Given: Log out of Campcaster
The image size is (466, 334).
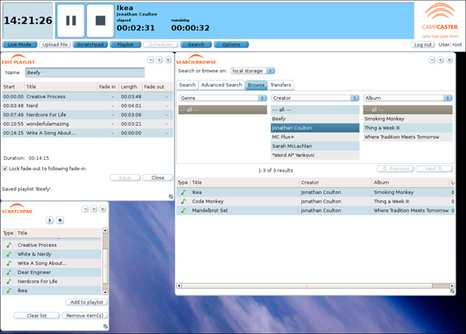Looking at the screenshot, I should pos(423,44).
